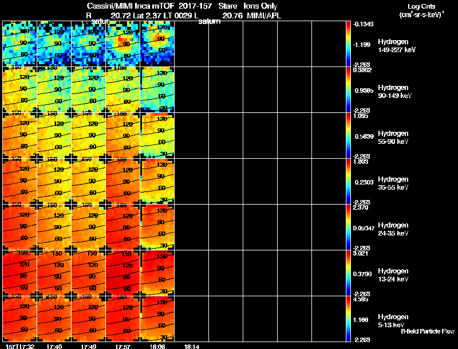458x349 pixels.
Task: Select the 55-90 keV image at 17:49
Action: [89, 135]
